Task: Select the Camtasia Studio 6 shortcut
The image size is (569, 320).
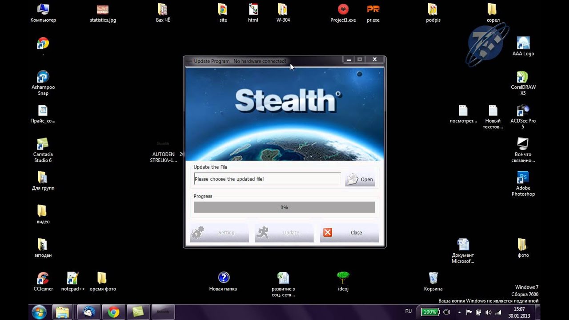Action: pos(43,150)
